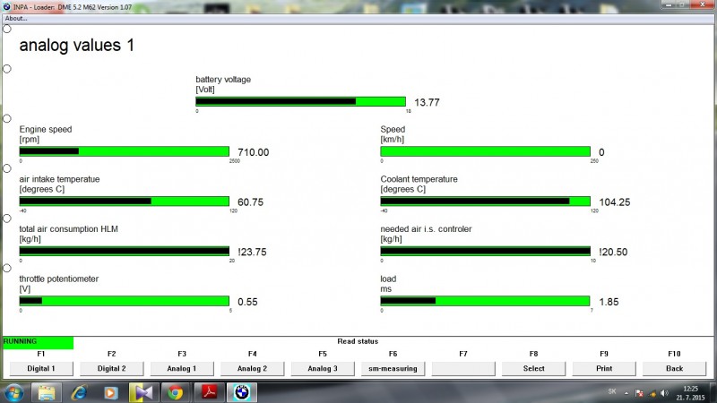Select the F3 Analog 1 button
Image resolution: width=717 pixels, height=403 pixels.
coord(182,368)
